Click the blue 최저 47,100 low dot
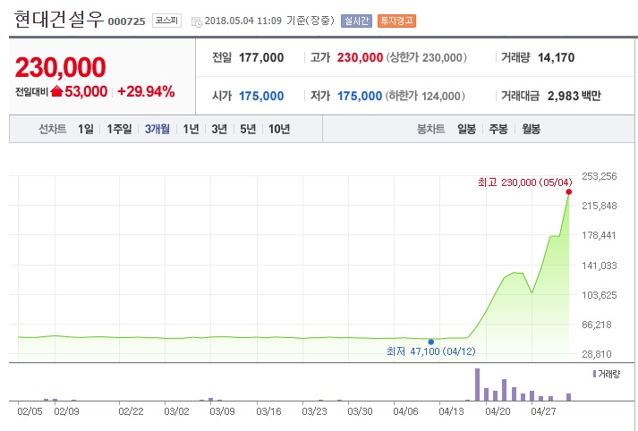The image size is (638, 431). (x=431, y=342)
